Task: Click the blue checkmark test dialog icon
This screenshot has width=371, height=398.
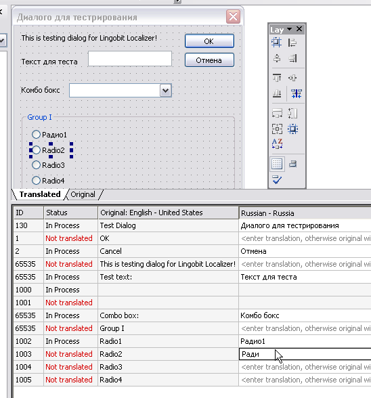Action: coord(277,179)
